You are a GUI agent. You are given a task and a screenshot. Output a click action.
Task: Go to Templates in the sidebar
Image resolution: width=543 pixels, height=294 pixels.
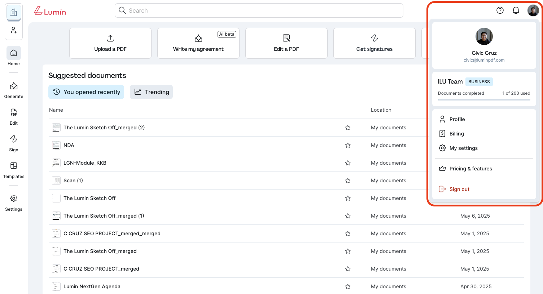pyautogui.click(x=14, y=170)
